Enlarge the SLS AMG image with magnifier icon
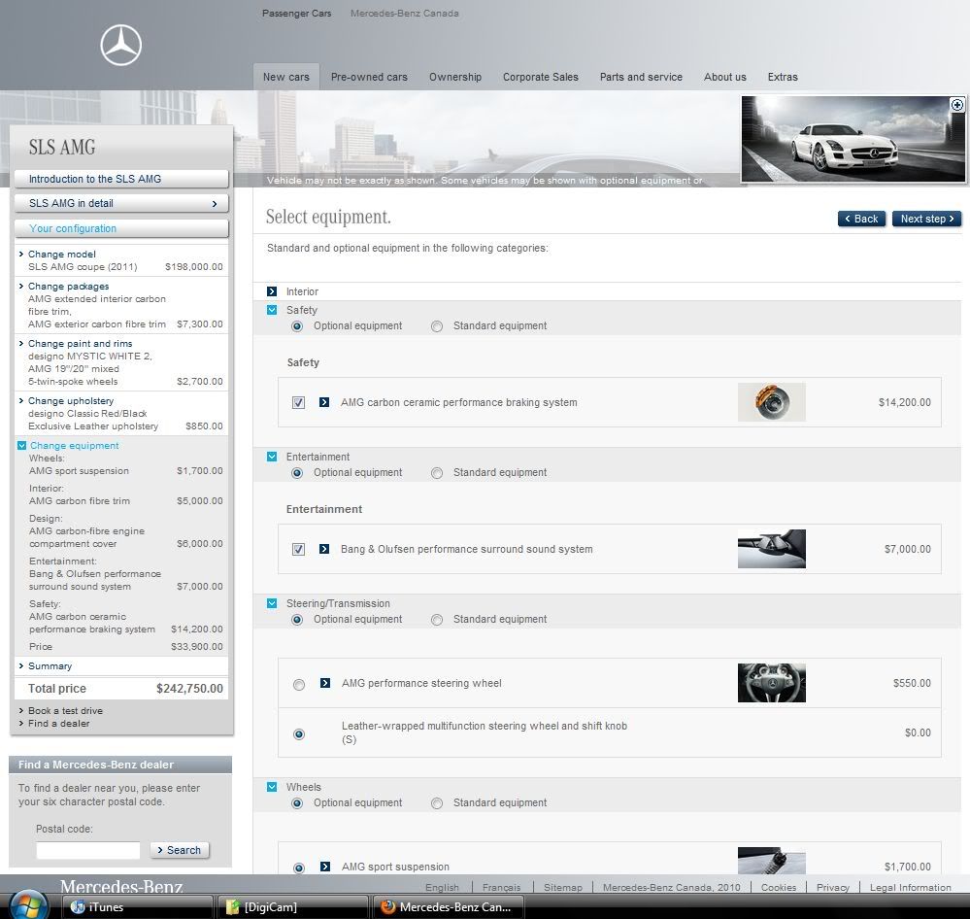Viewport: 970px width, 919px height. (x=956, y=105)
